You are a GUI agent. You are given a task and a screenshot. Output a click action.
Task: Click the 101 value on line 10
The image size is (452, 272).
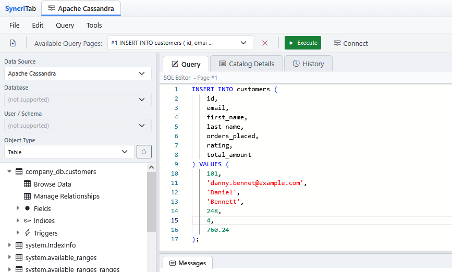[x=212, y=174]
